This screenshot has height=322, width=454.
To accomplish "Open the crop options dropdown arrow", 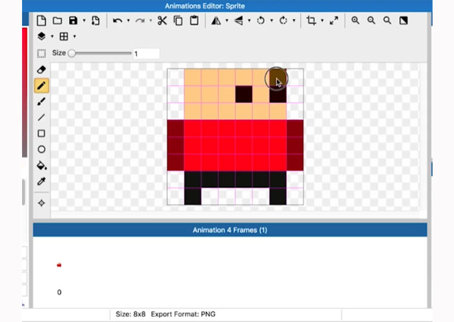I will (x=322, y=21).
